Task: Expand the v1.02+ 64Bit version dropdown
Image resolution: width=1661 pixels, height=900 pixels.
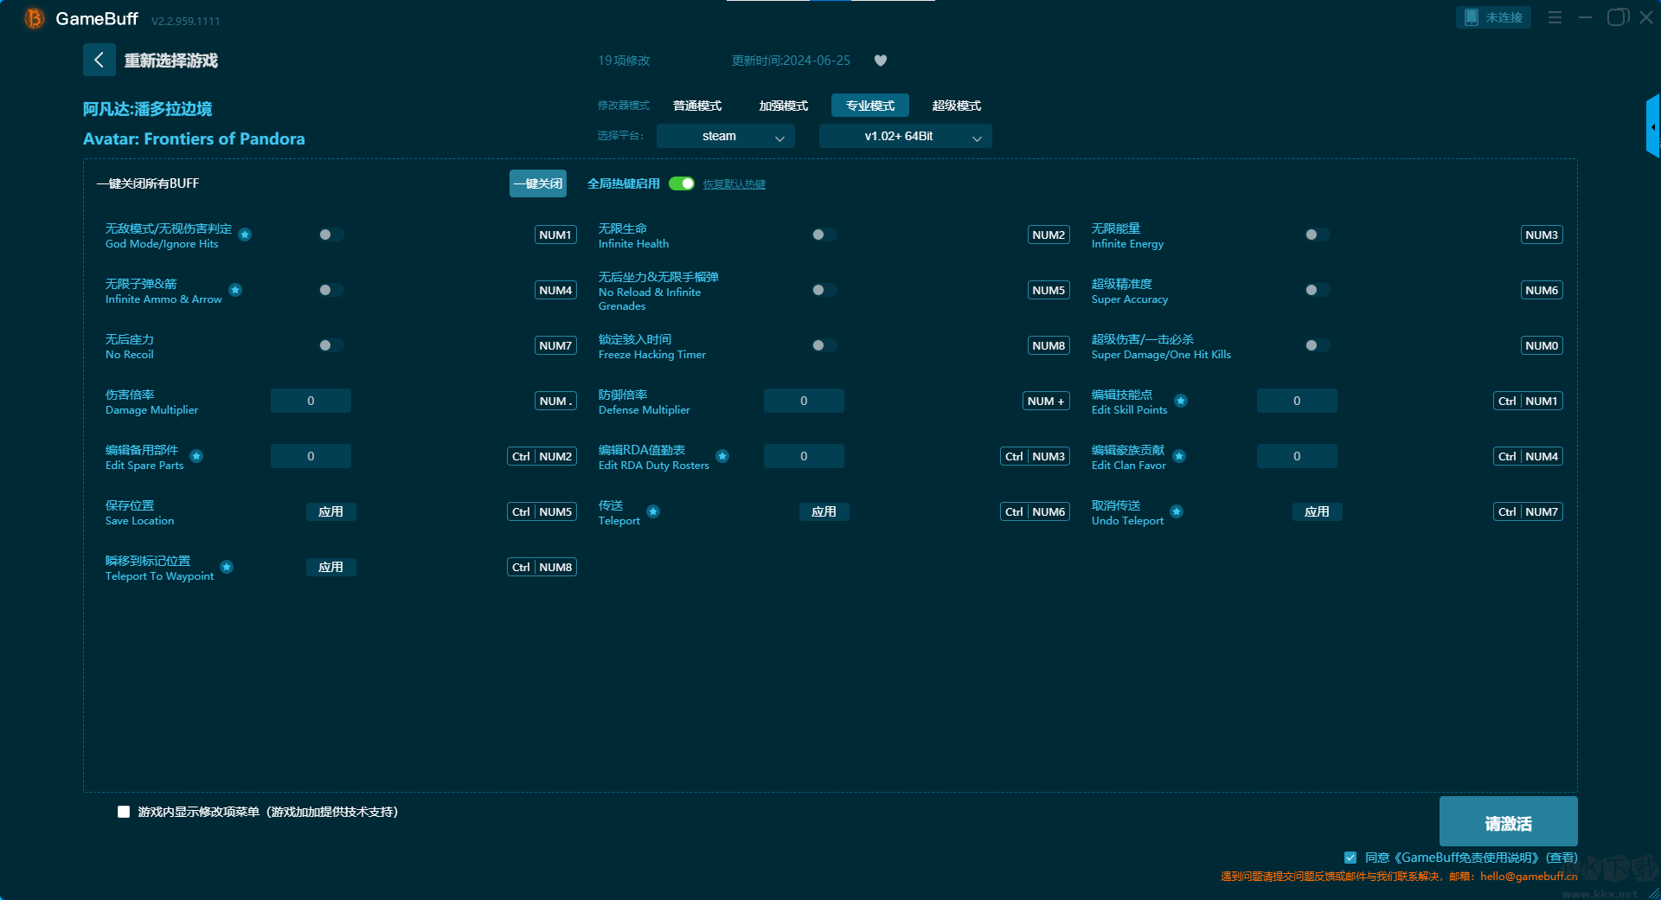Action: coord(905,136)
